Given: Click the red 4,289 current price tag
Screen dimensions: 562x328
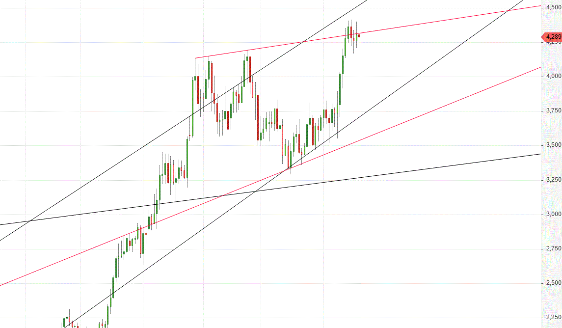Looking at the screenshot, I should [552, 37].
